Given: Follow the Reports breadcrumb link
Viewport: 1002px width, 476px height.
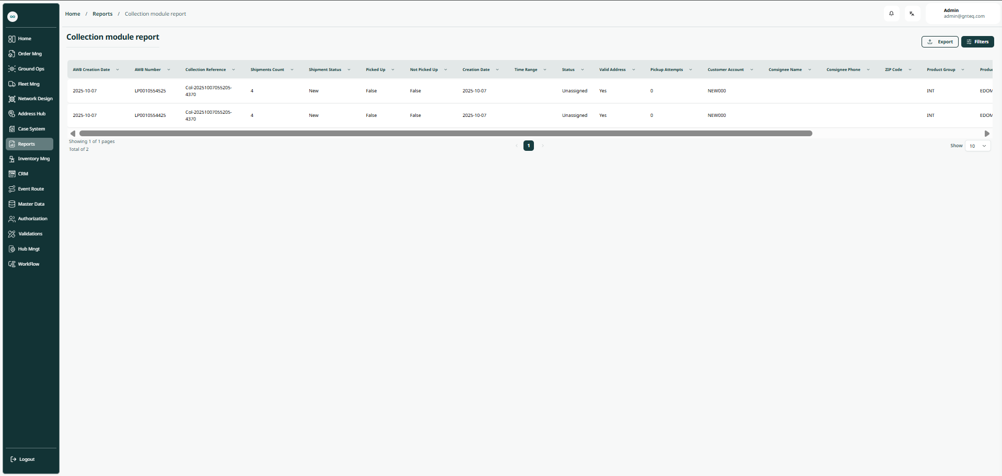Looking at the screenshot, I should pyautogui.click(x=102, y=14).
